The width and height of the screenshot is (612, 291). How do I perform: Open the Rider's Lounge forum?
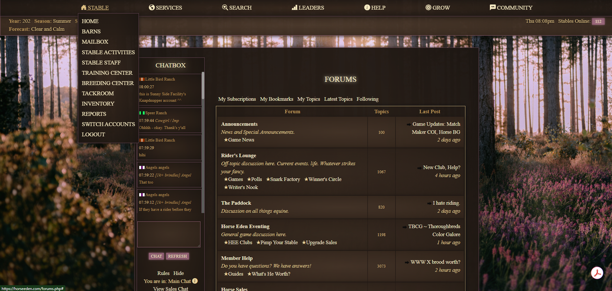point(238,156)
